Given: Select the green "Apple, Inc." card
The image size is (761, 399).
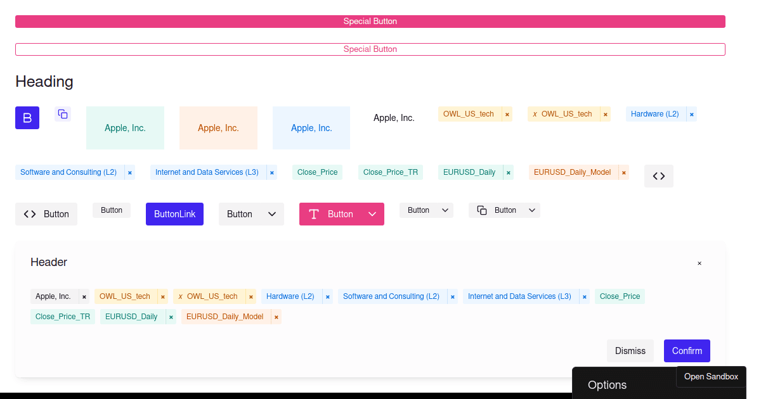Looking at the screenshot, I should 125,127.
